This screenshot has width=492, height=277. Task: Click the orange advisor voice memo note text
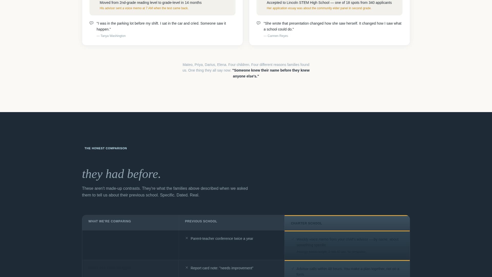[144, 8]
